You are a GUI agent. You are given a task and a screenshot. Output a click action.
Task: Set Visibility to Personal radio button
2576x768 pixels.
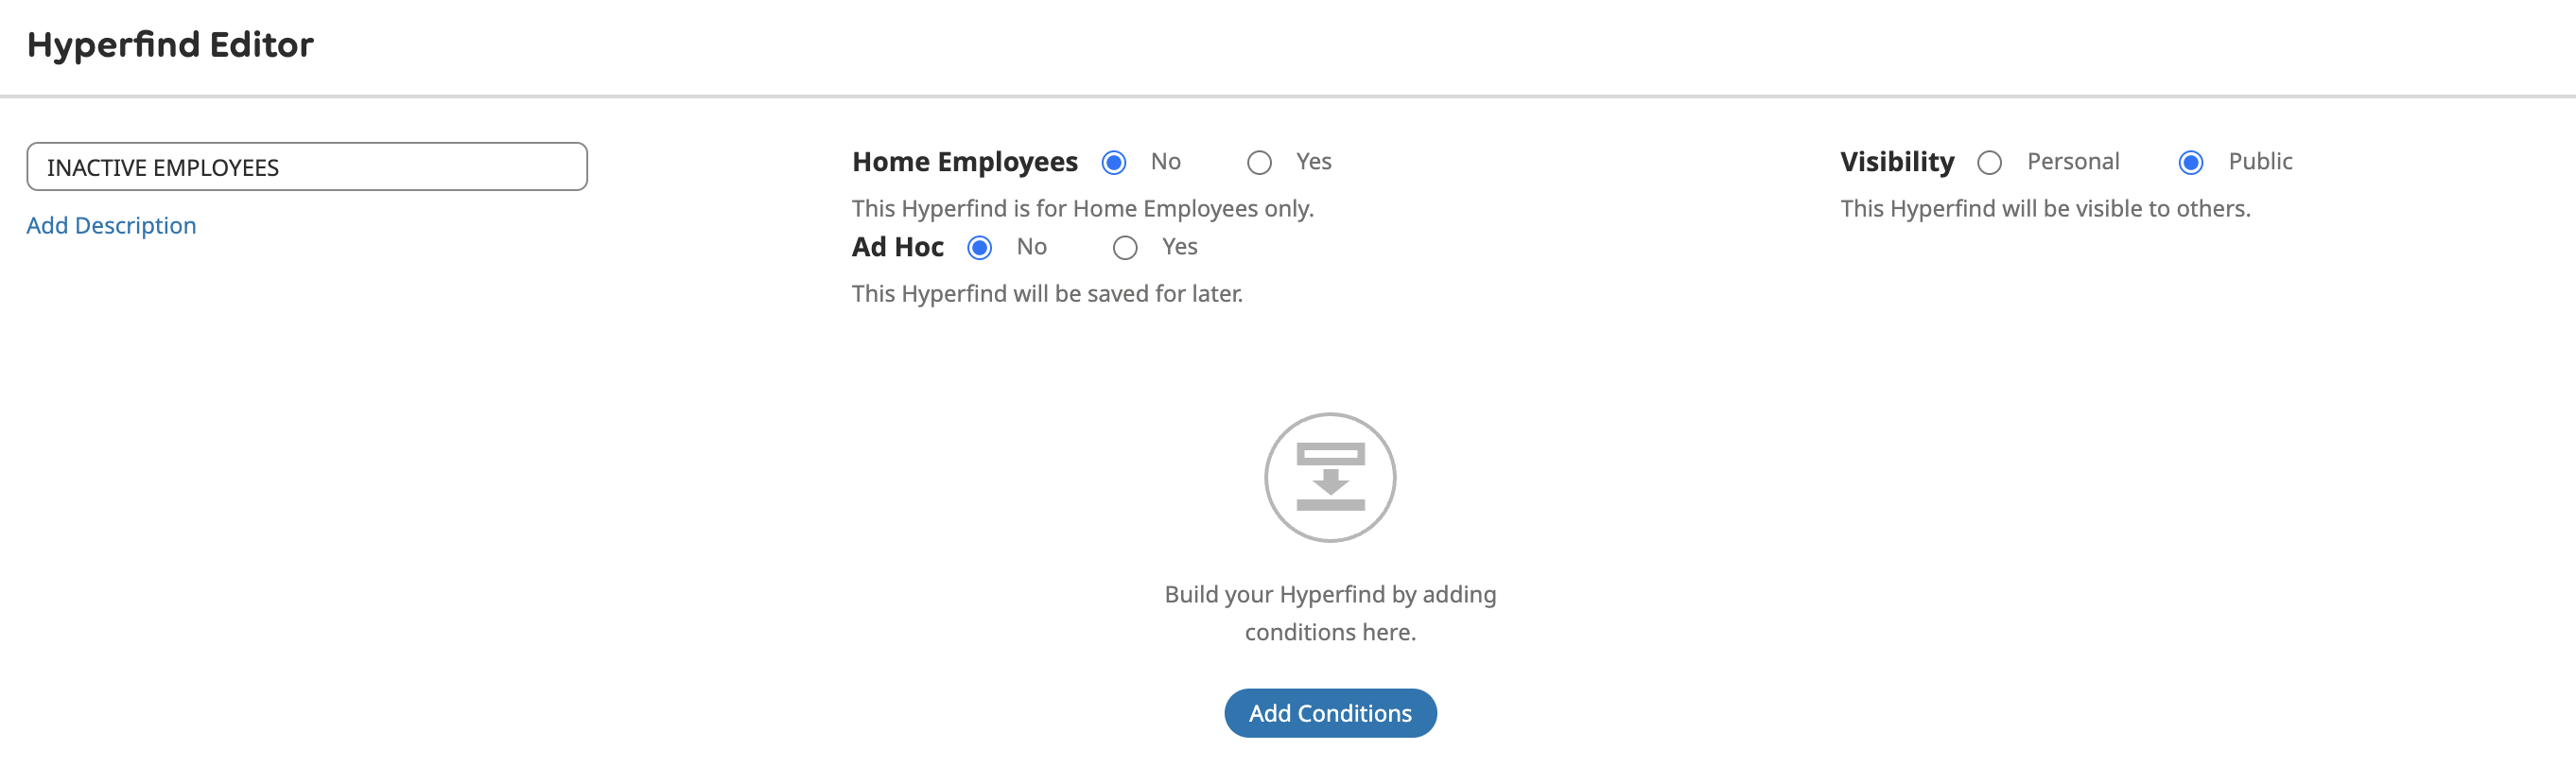[x=1990, y=162]
